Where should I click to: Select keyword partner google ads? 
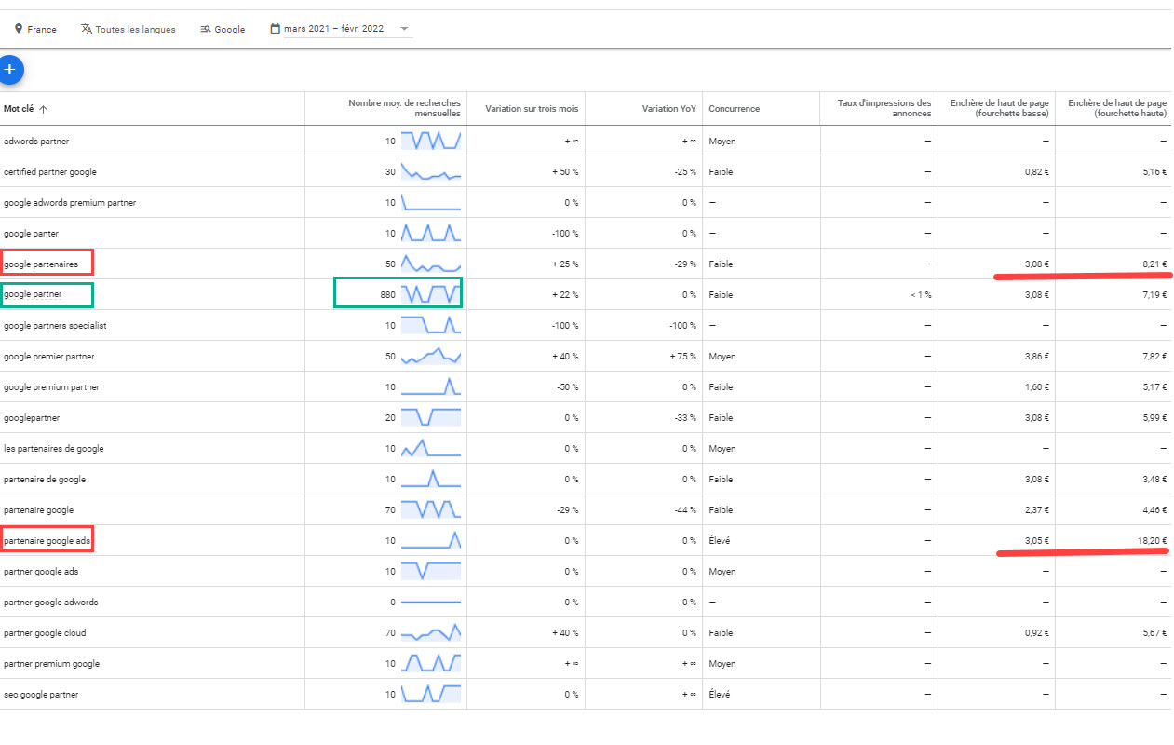[41, 571]
